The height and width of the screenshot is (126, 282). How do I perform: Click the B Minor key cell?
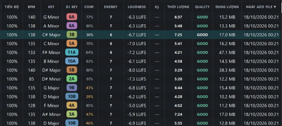(x=51, y=61)
